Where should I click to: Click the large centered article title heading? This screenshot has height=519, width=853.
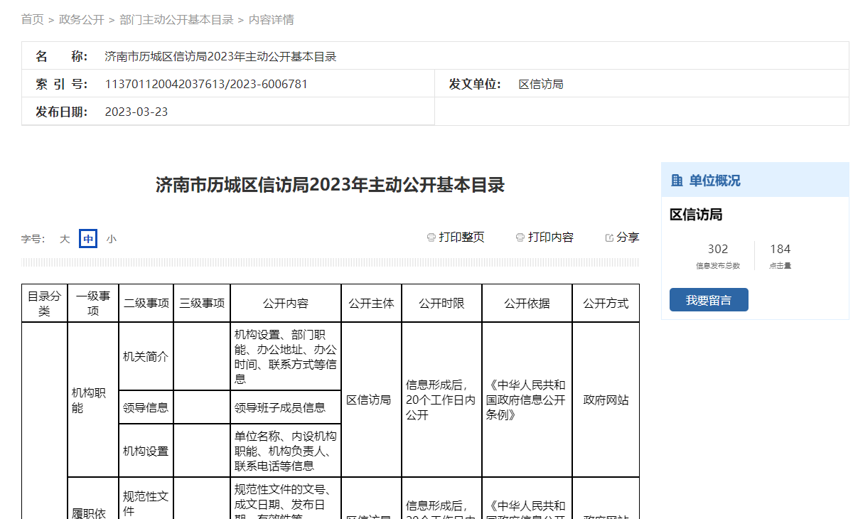(330, 186)
